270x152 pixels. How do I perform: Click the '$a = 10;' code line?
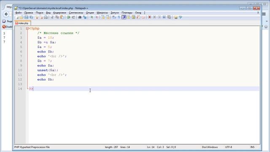point(46,38)
